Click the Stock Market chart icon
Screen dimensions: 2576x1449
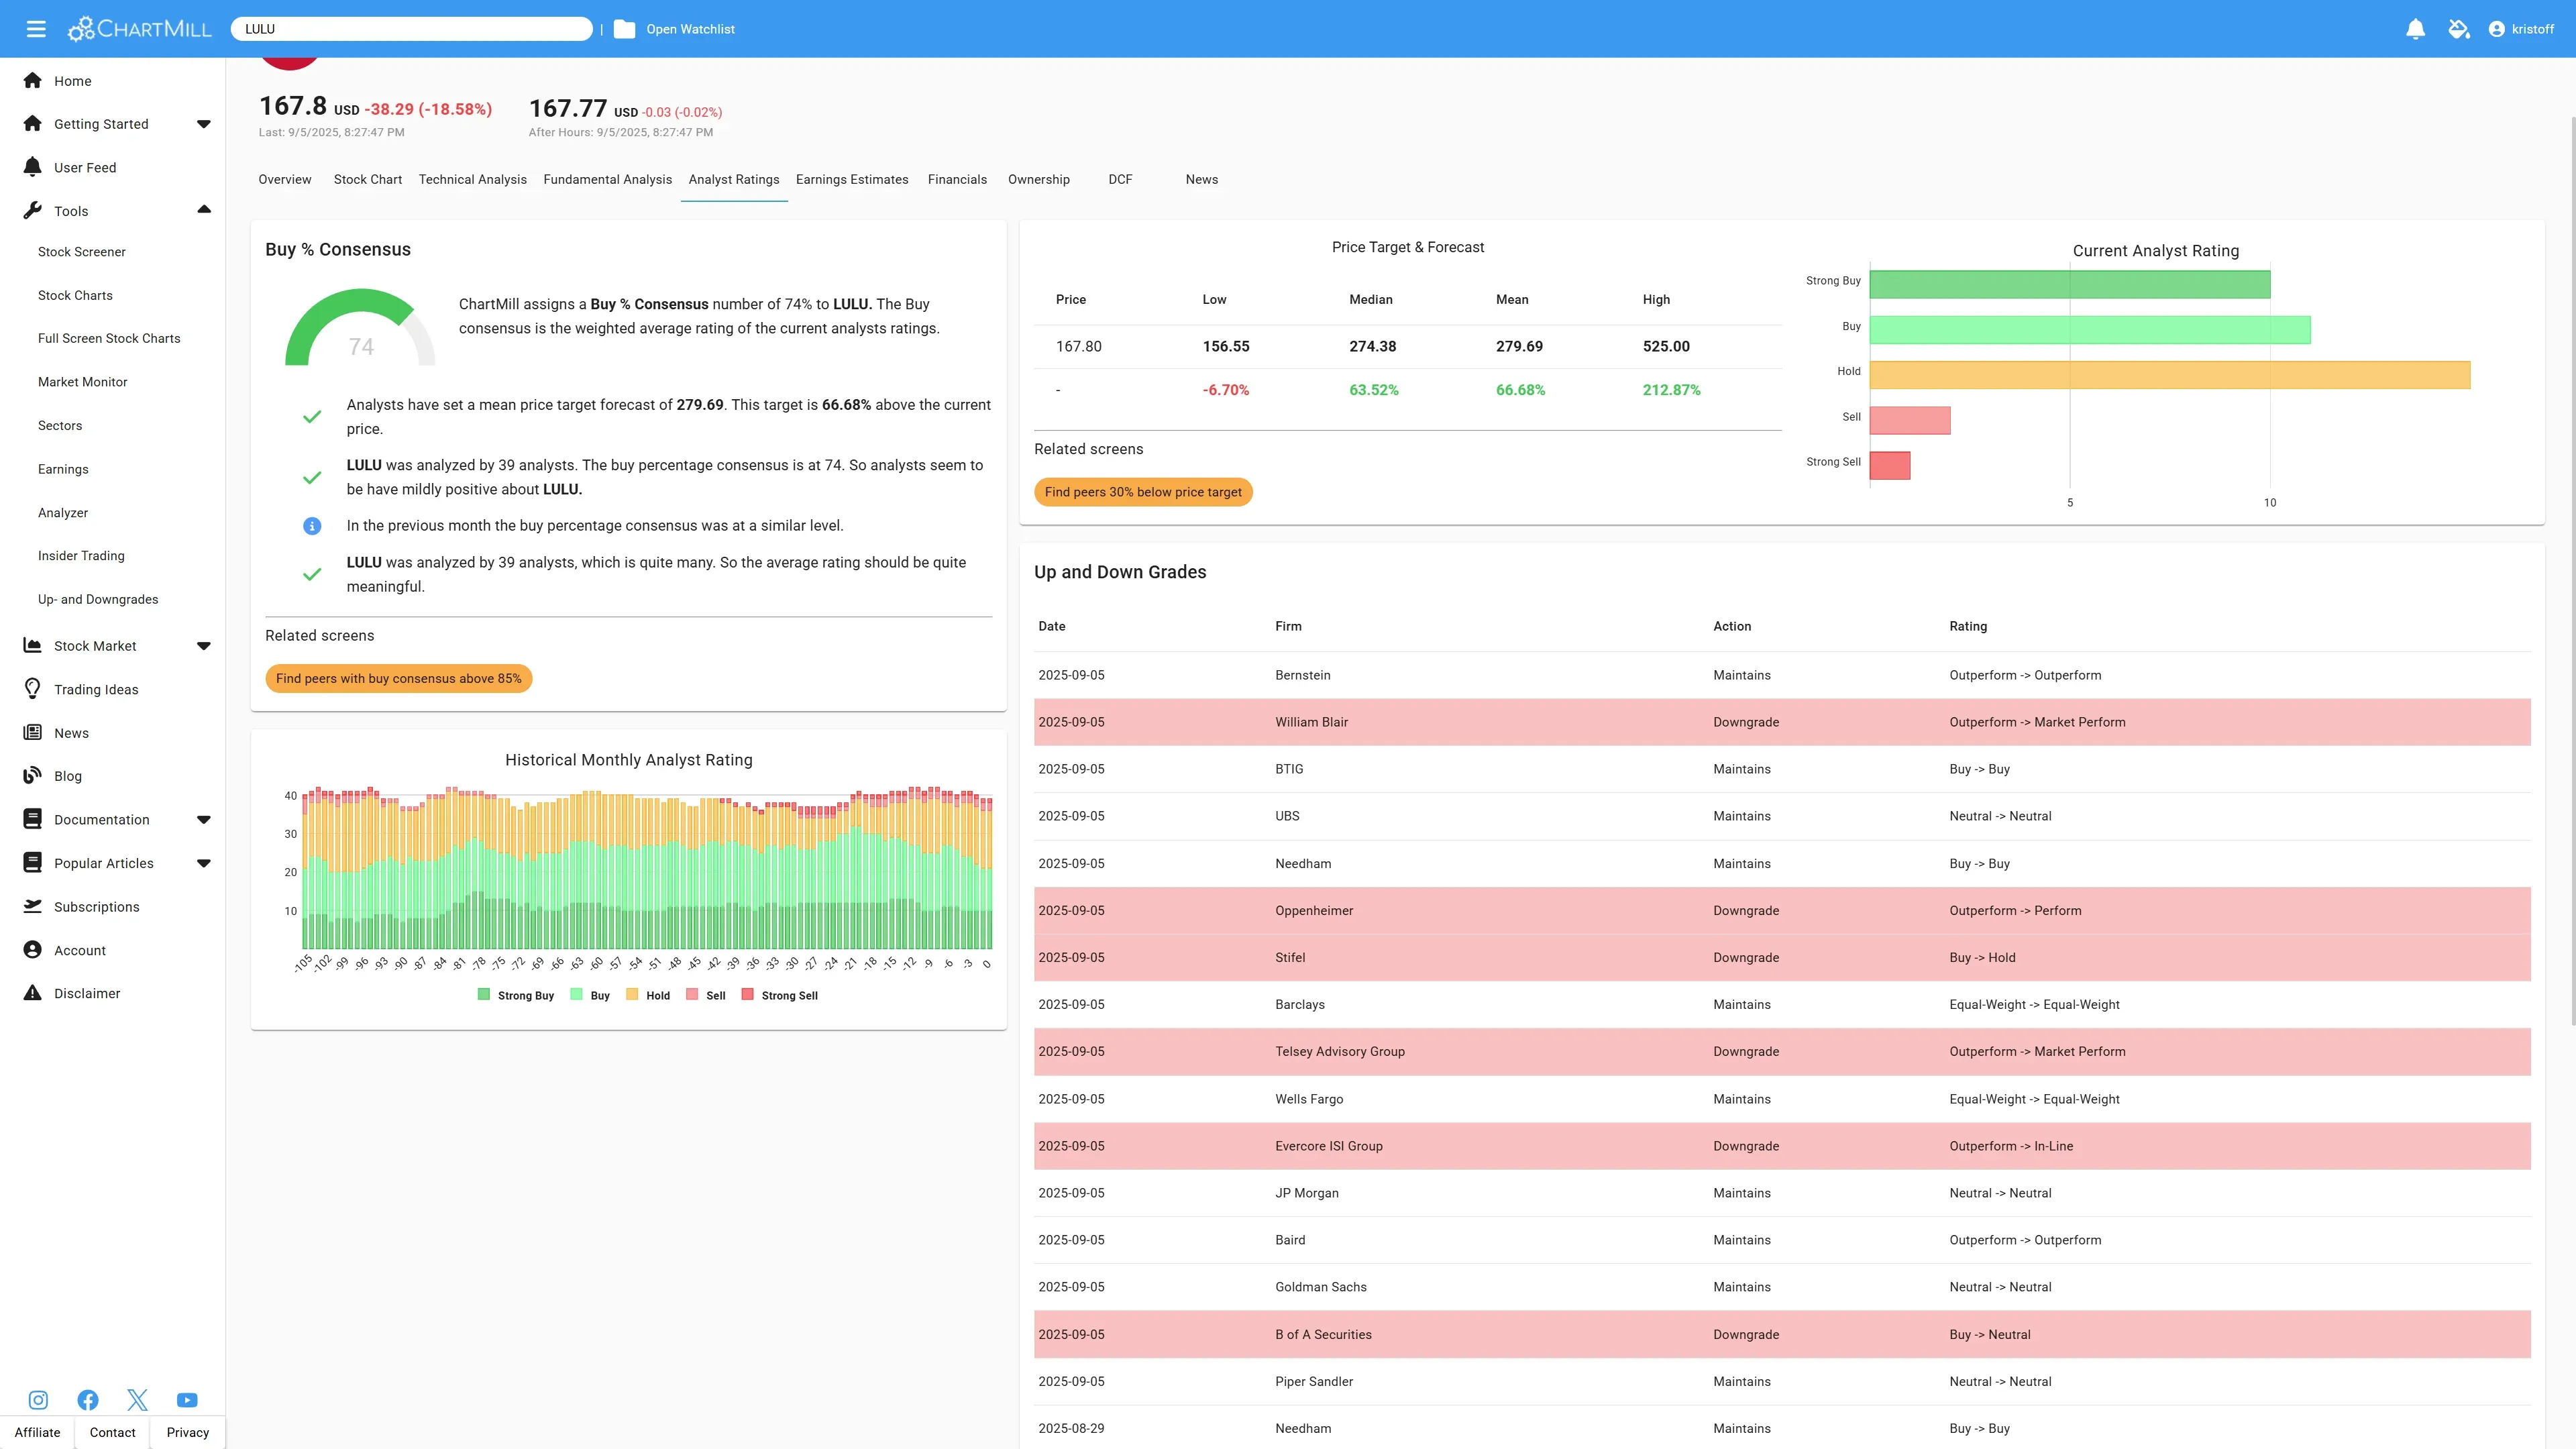[33, 646]
